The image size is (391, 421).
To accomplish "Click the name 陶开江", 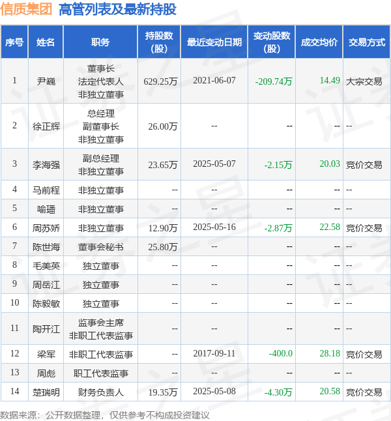I will pyautogui.click(x=46, y=329).
